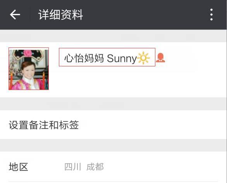Click the 地区 region label
Viewport: 227px width, 183px height.
coord(18,167)
